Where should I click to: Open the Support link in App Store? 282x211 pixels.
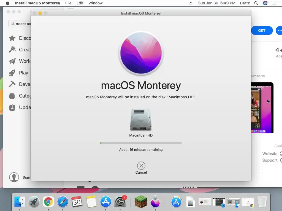tap(272, 160)
